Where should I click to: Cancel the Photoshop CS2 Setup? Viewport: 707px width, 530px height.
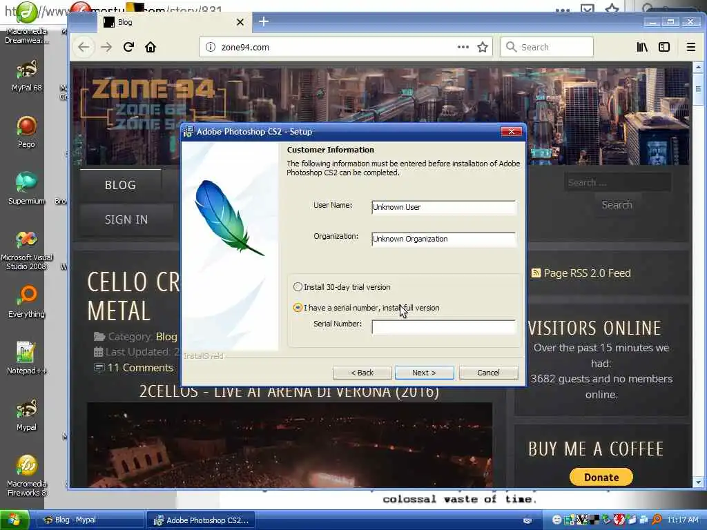[488, 373]
